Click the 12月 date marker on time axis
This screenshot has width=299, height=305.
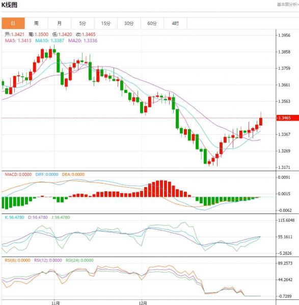pos(143,303)
